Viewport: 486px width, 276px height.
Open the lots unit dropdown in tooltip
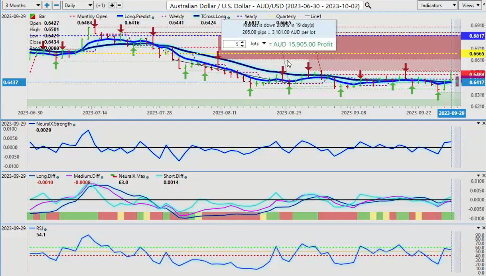tap(264, 44)
